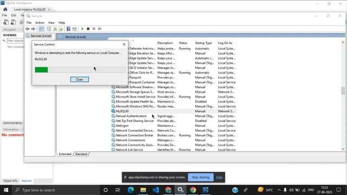Click the scroll down arrow of Services list

point(343,149)
